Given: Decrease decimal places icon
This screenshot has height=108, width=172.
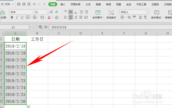Looking at the screenshot, I should [x=145, y=17].
